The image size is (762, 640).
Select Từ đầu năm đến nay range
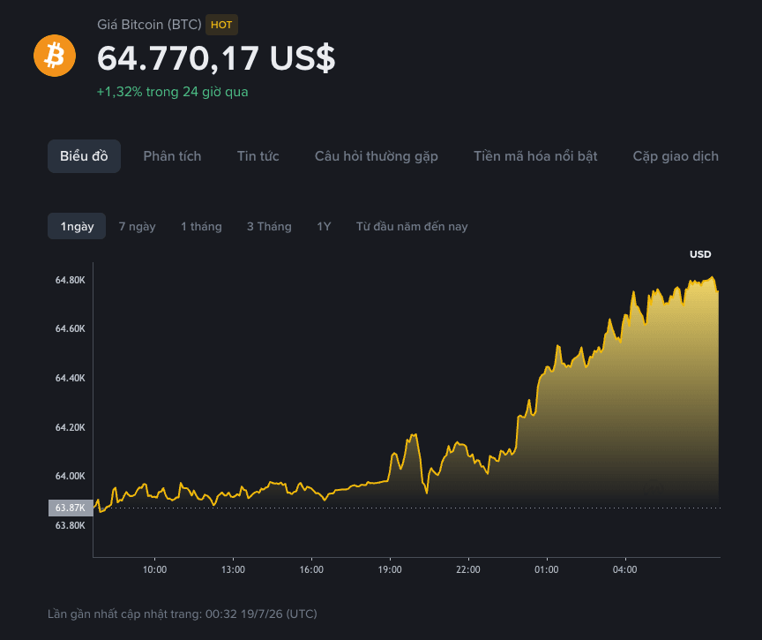tap(412, 227)
